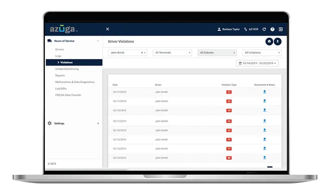Click the print report round button

click(x=269, y=41)
